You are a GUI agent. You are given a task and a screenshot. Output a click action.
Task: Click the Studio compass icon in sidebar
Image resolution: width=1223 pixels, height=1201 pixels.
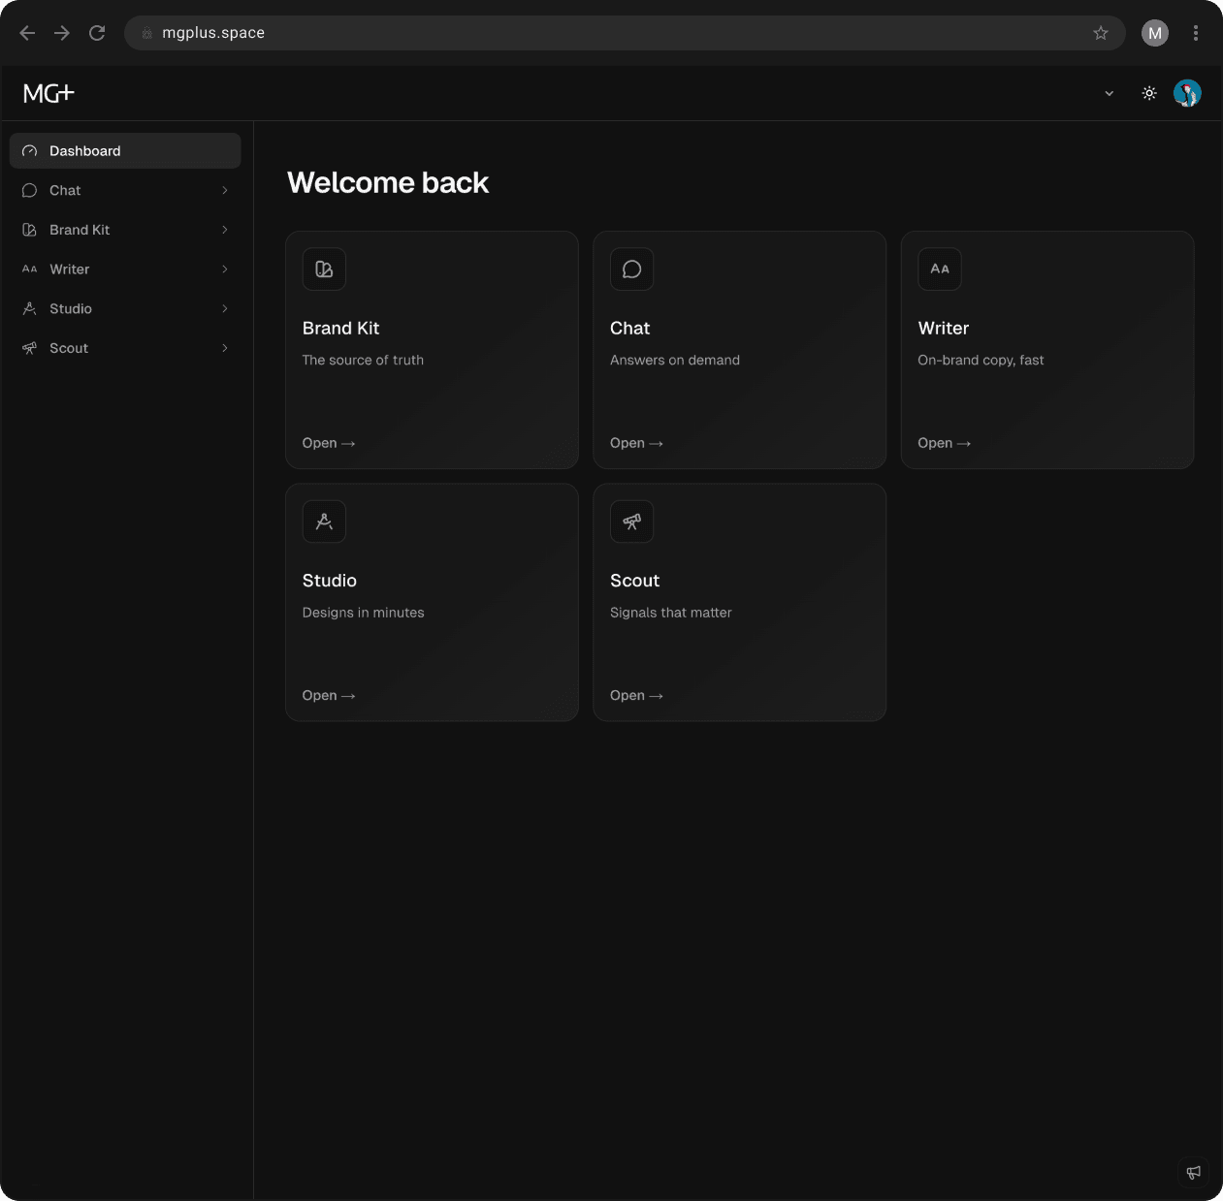tap(29, 308)
